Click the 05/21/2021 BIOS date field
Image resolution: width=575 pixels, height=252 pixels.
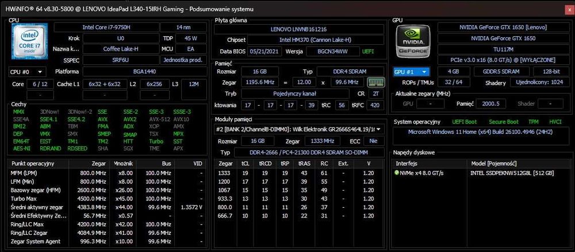[x=264, y=52]
